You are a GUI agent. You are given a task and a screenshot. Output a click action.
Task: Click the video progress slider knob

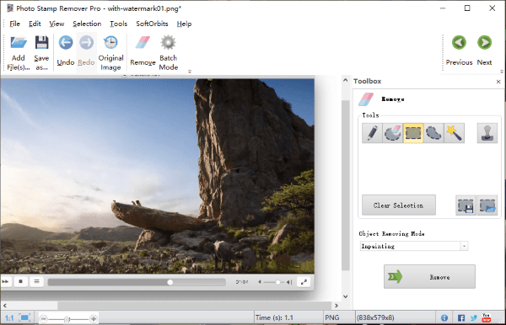tap(170, 283)
